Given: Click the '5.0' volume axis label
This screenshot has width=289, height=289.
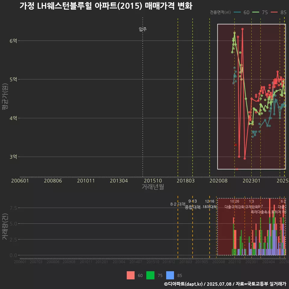Looking at the screenshot, I should pos(13,224).
